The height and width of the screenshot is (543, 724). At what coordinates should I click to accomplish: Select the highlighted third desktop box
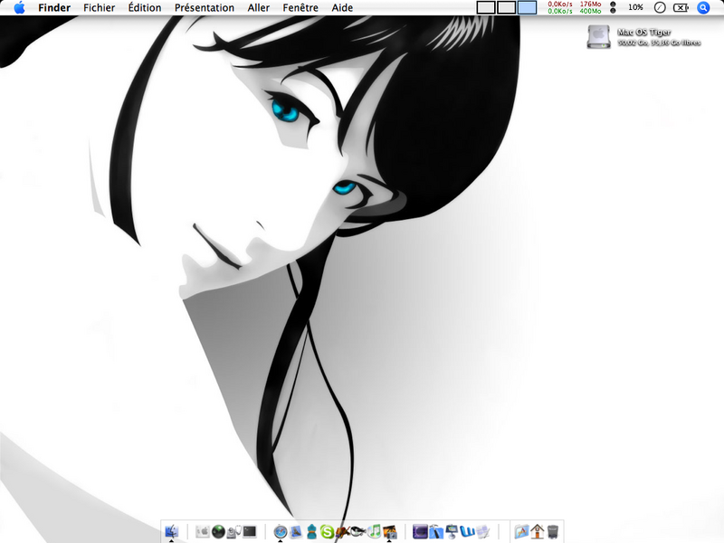[x=527, y=7]
